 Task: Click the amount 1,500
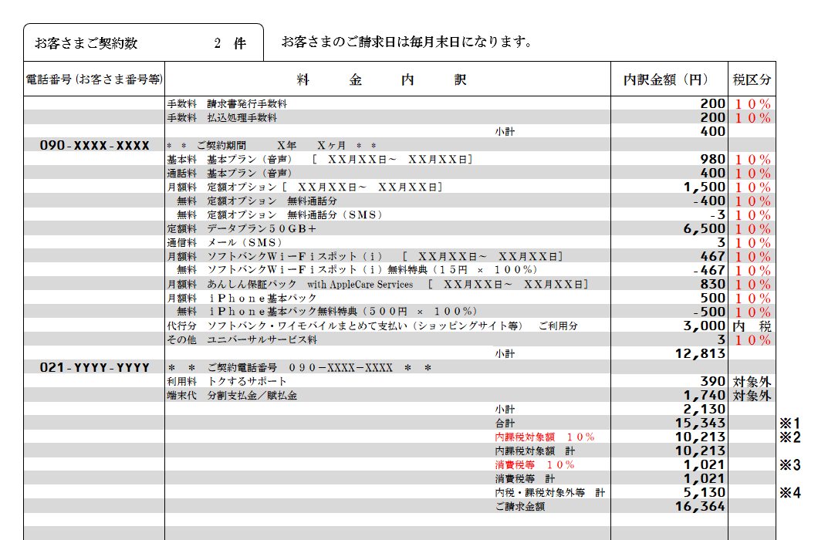(x=705, y=187)
